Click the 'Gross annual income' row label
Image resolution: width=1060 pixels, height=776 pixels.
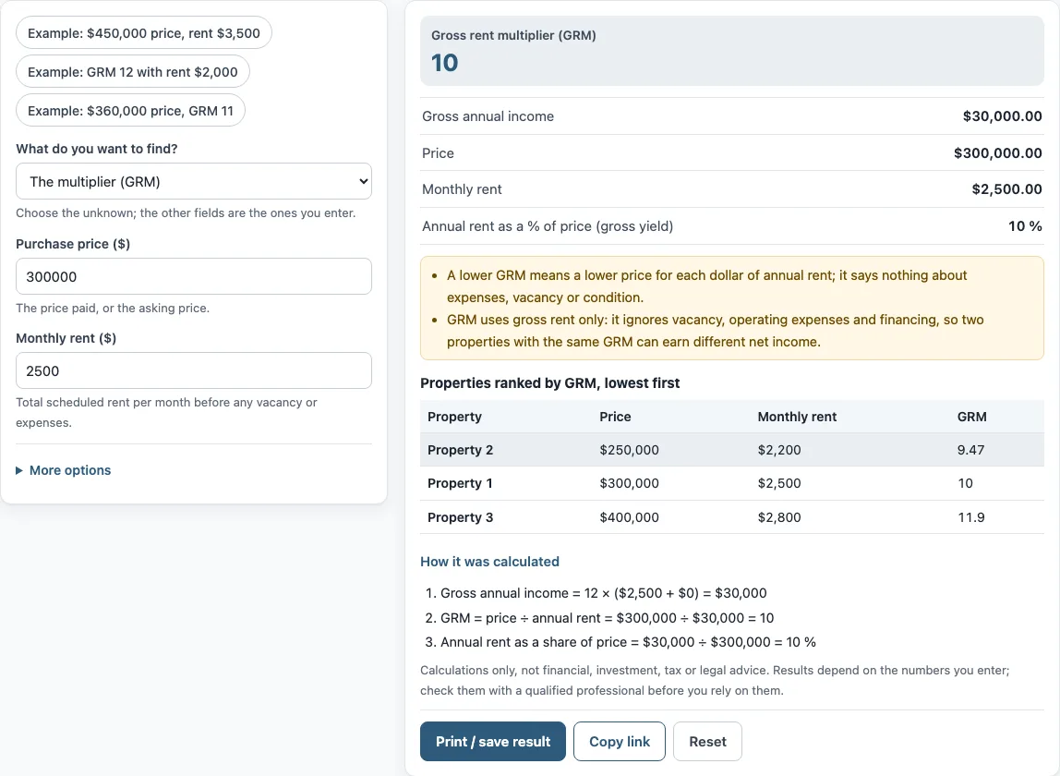[488, 116]
